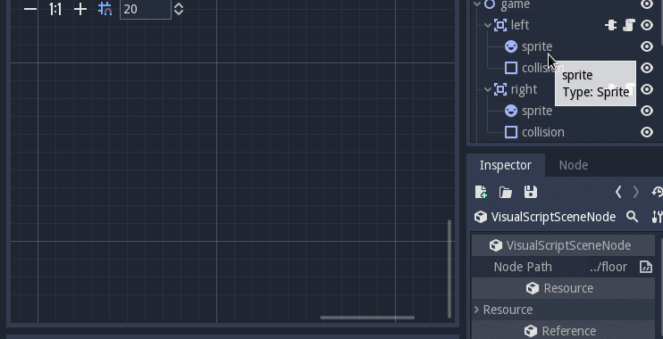Click the Reference category header

563,331
